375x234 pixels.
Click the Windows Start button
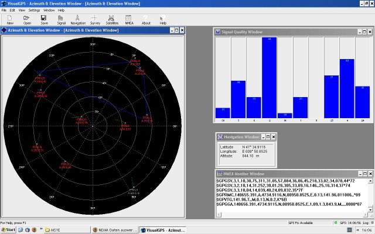point(9,230)
